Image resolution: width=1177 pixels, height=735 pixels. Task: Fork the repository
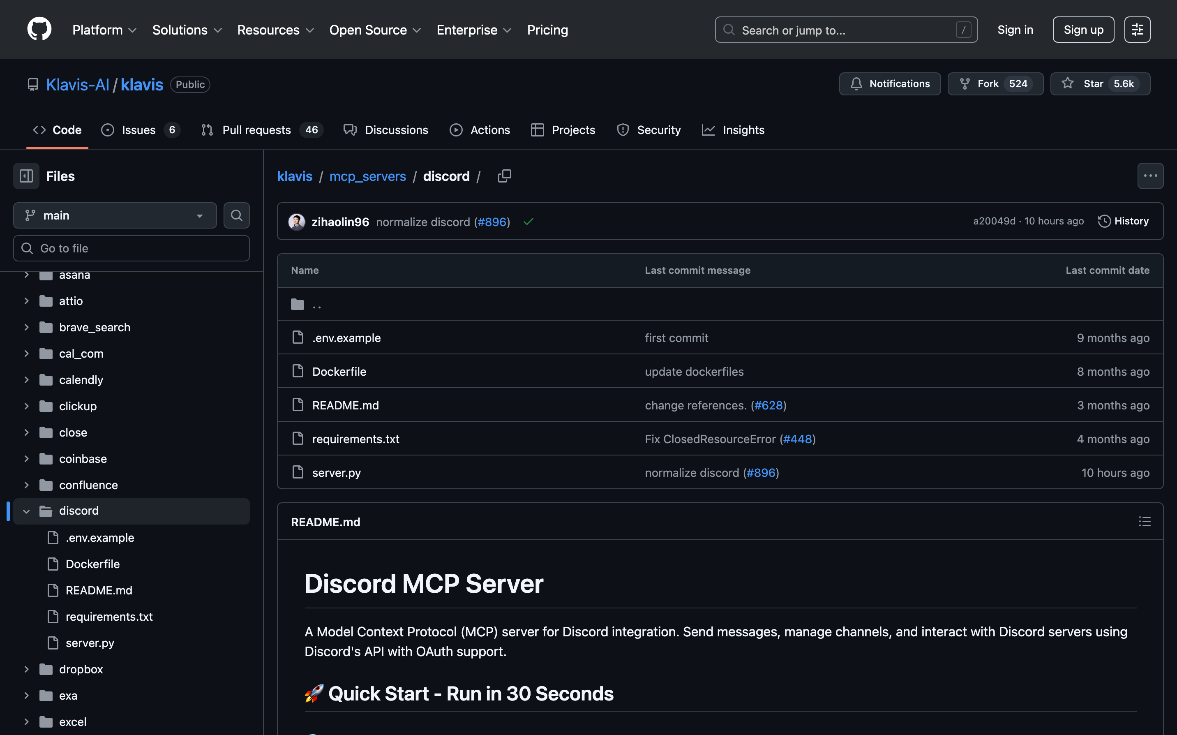pyautogui.click(x=988, y=83)
